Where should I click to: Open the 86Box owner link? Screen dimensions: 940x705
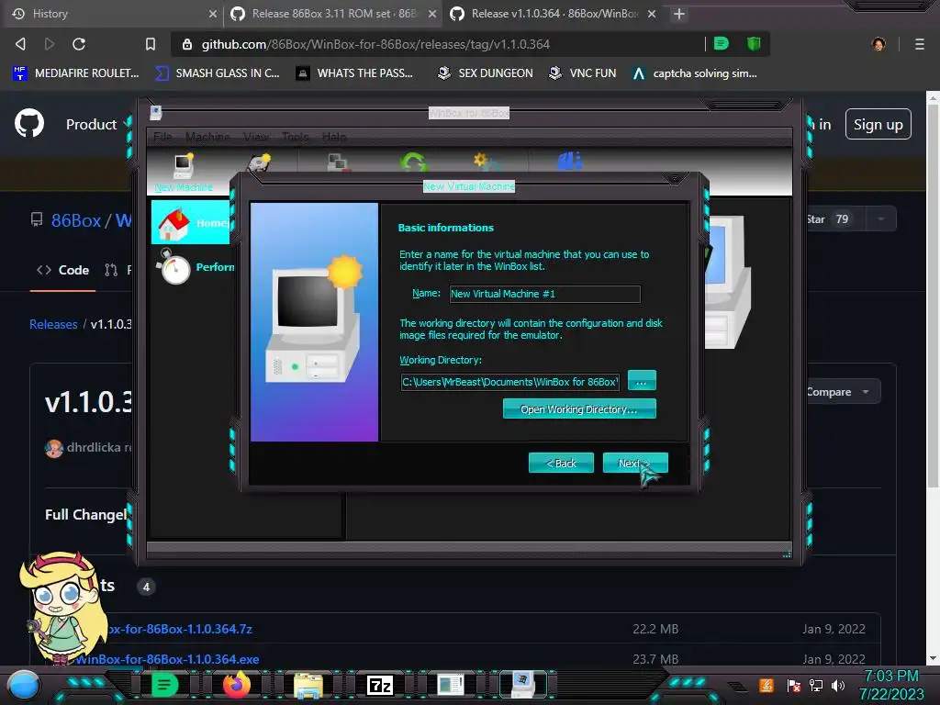point(75,220)
